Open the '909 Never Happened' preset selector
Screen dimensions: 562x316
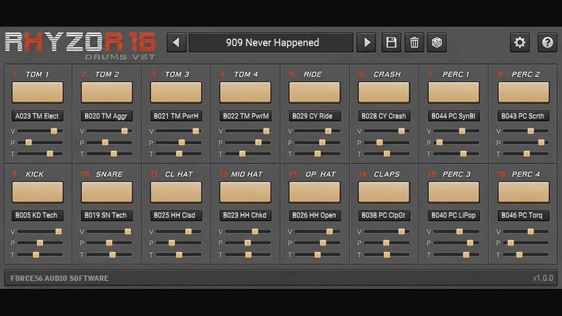coord(272,43)
